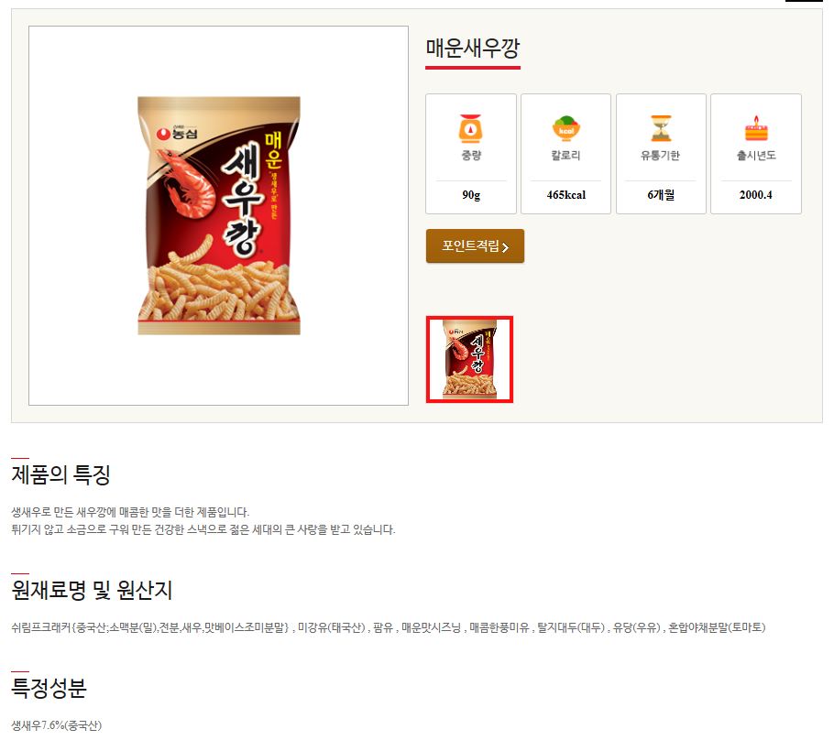Click the 원재료명 및 원산지 heading

[92, 590]
